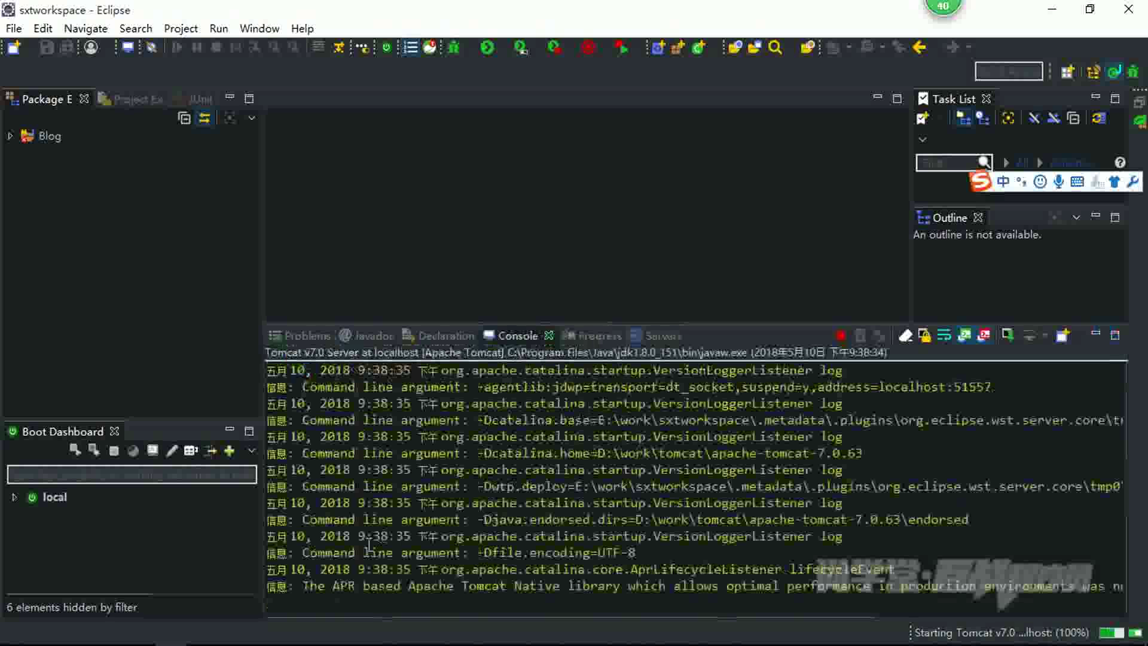Toggle the Categorized presentation in Task List

[963, 118]
